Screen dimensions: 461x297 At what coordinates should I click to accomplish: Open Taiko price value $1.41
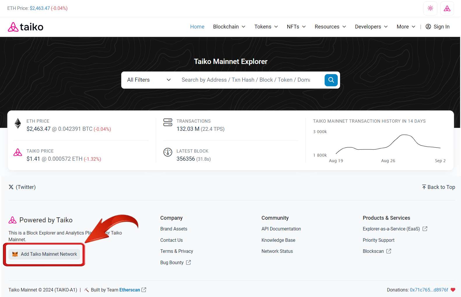pyautogui.click(x=33, y=159)
